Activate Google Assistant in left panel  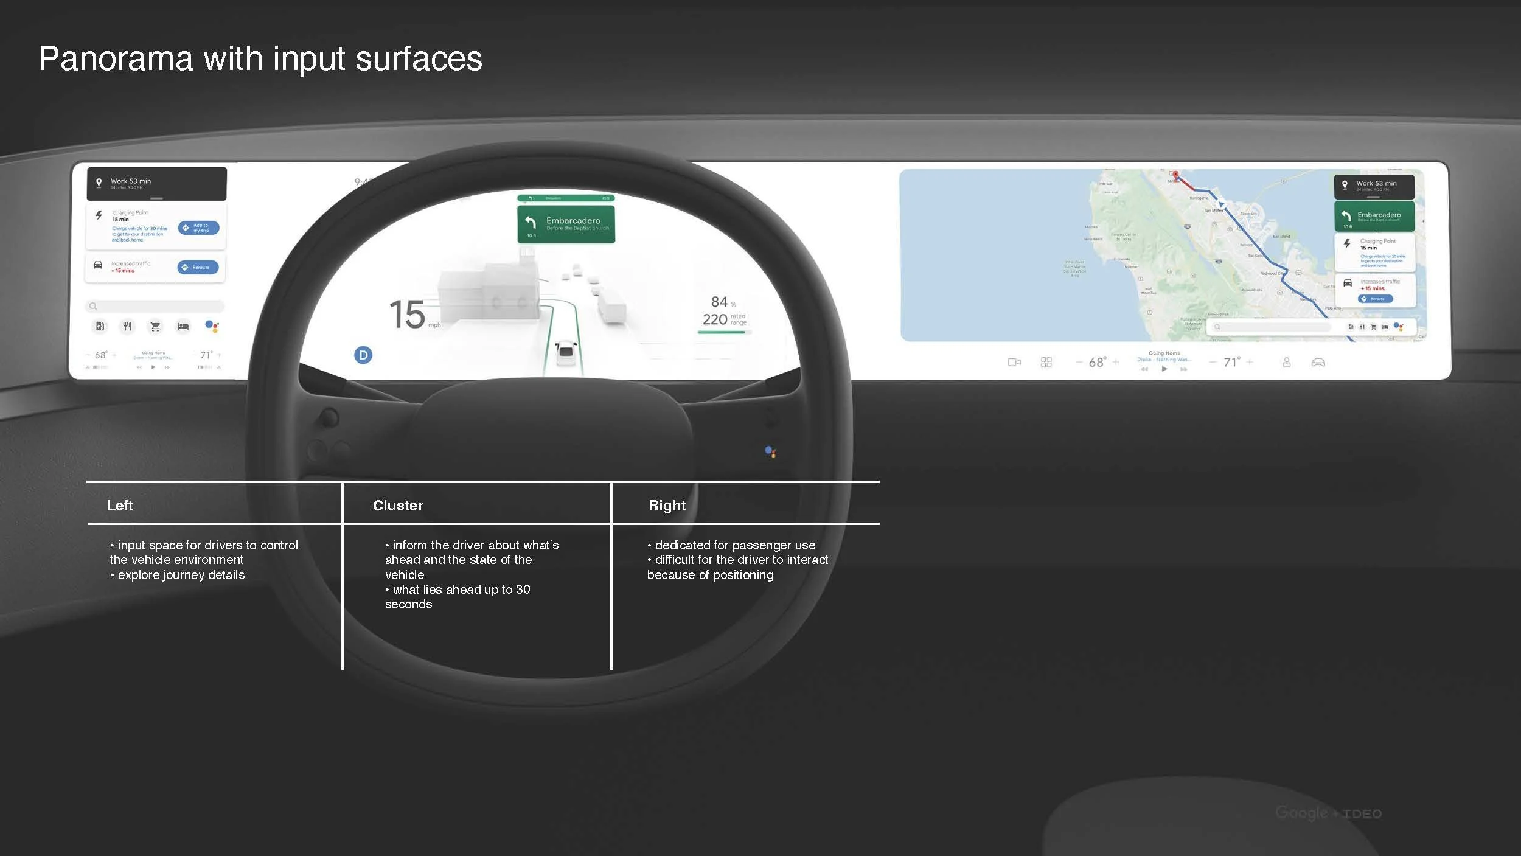point(212,326)
